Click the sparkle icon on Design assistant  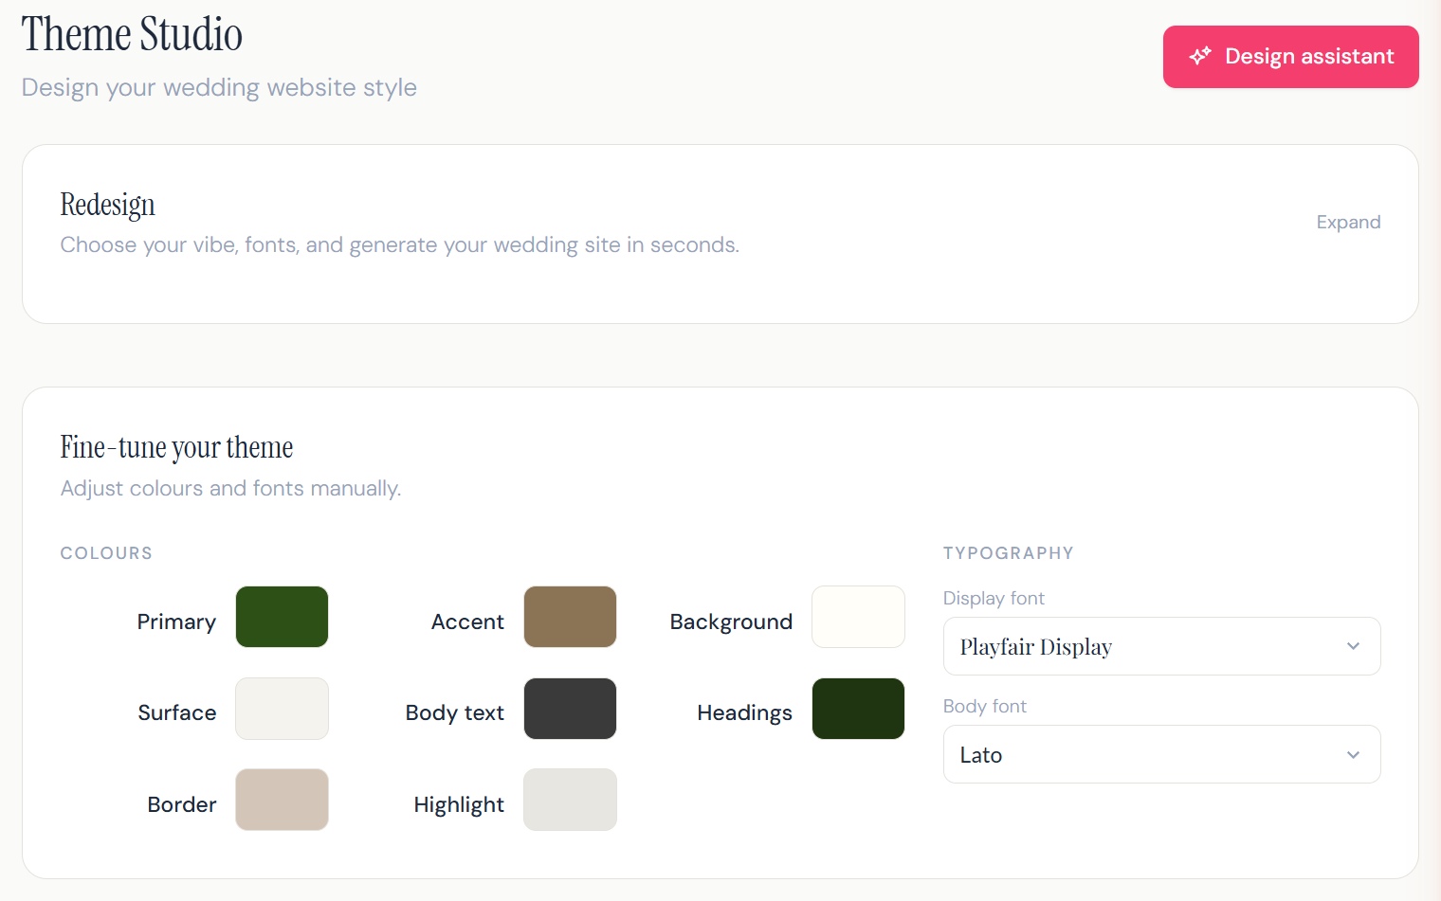[1200, 56]
